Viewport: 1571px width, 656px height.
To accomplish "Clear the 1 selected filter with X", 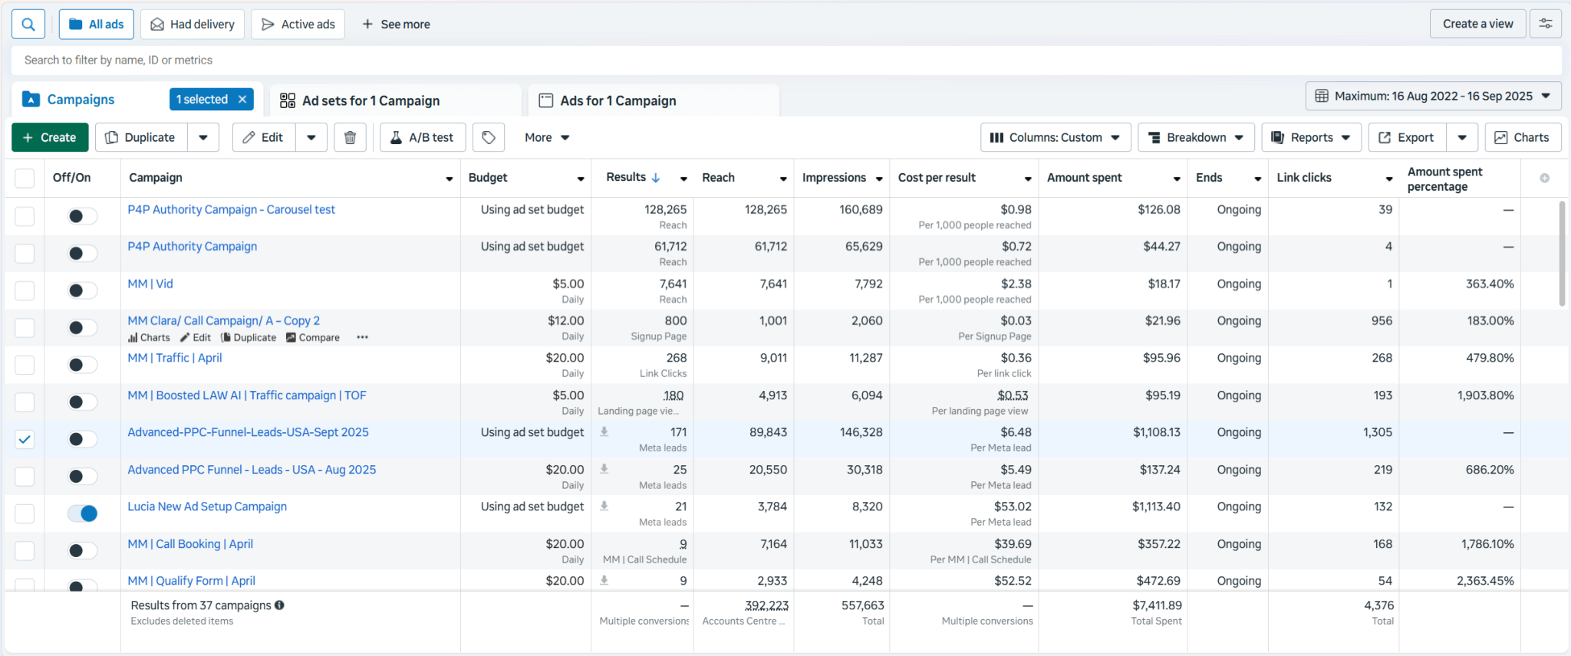I will tap(242, 100).
